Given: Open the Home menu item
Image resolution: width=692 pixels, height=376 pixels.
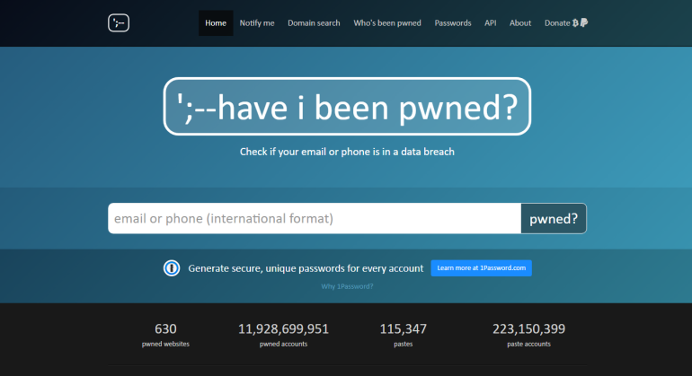Looking at the screenshot, I should click(x=216, y=23).
